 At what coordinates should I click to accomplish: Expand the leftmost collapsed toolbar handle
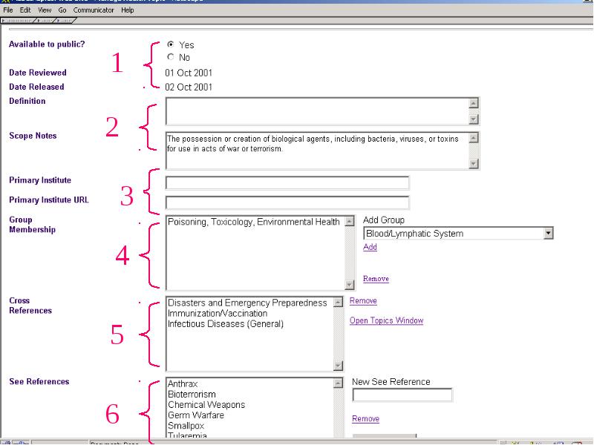[x=18, y=21]
